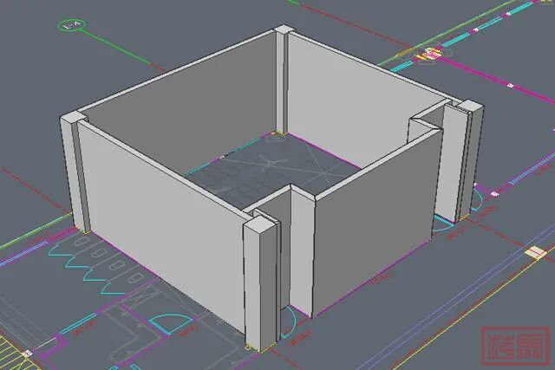This screenshot has height=370, width=555.
Task: Click the small white square marker at right edge
Action: (x=535, y=252)
